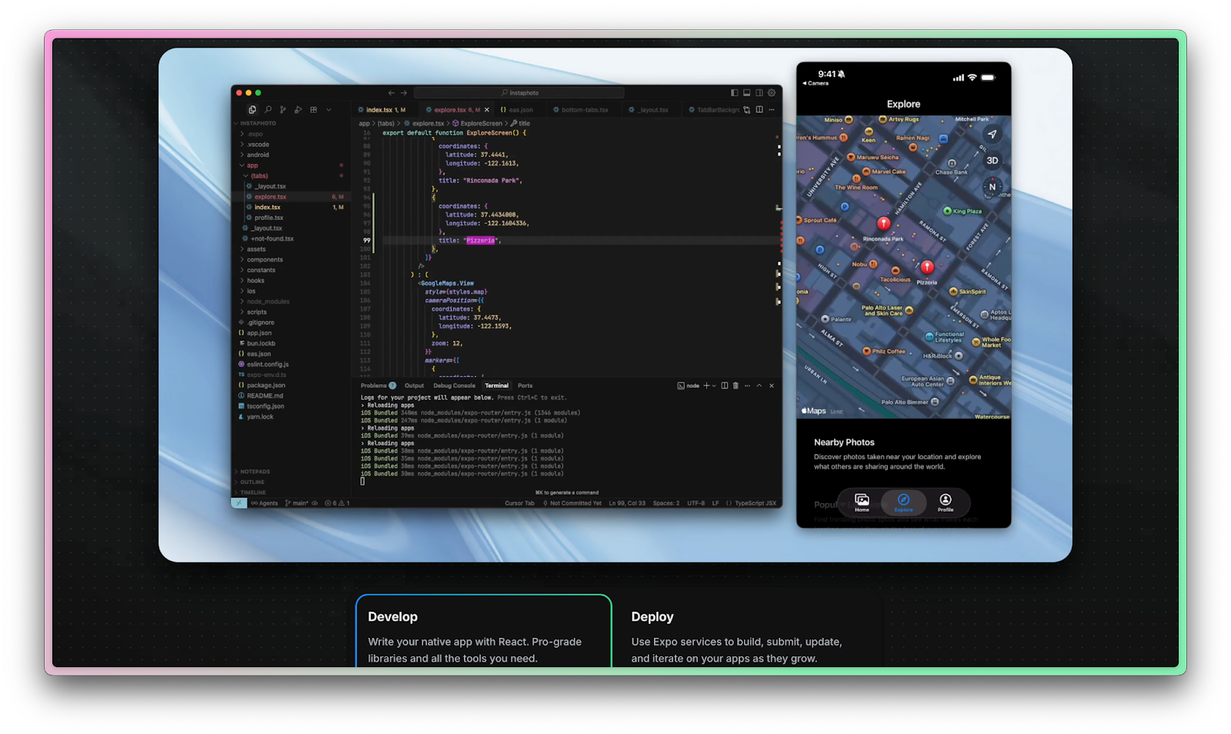Click ExploreScreen in the breadcrumb
Image resolution: width=1231 pixels, height=734 pixels.
[478, 123]
